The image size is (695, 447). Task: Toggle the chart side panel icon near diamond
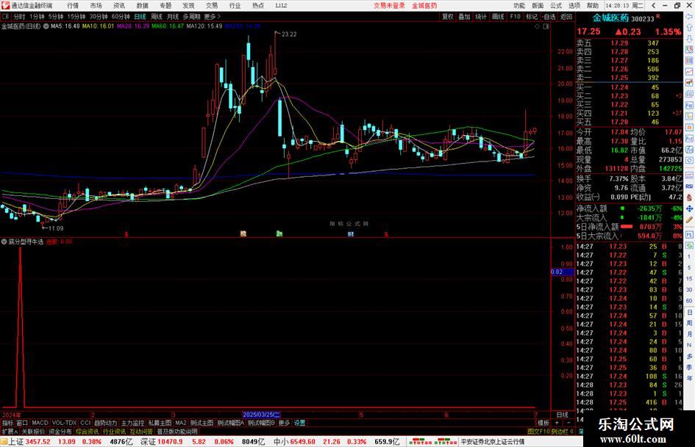click(x=546, y=26)
